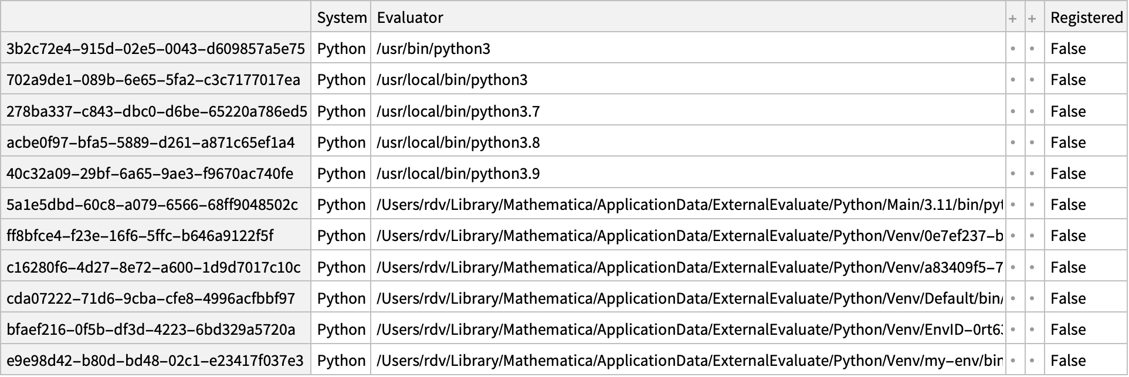Click False in the python3.9 row
This screenshot has width=1129, height=377.
[x=1068, y=174]
